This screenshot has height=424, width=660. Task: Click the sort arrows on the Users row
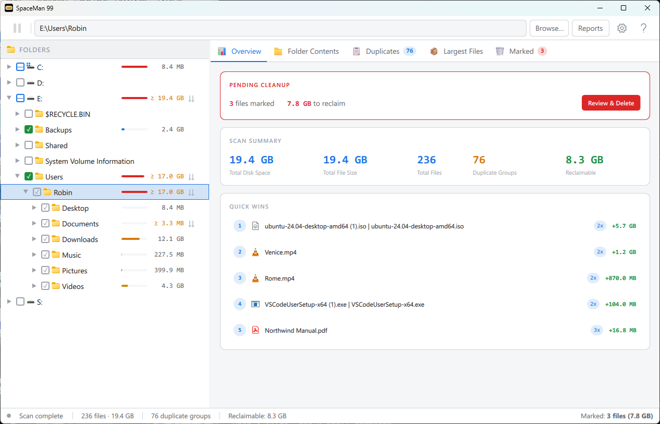coord(191,176)
